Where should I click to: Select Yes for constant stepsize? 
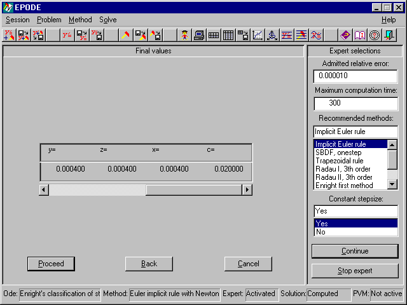(x=355, y=223)
